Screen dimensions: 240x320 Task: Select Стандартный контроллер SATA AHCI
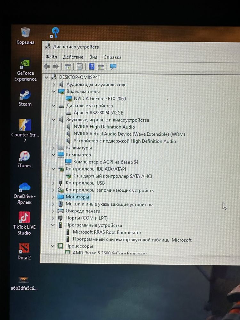click(x=113, y=176)
